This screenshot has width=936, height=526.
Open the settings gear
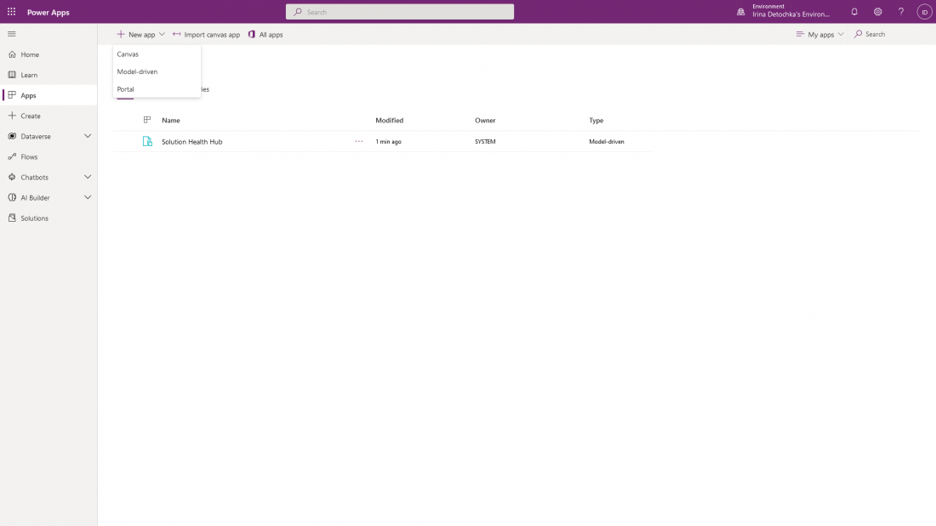[x=878, y=12]
